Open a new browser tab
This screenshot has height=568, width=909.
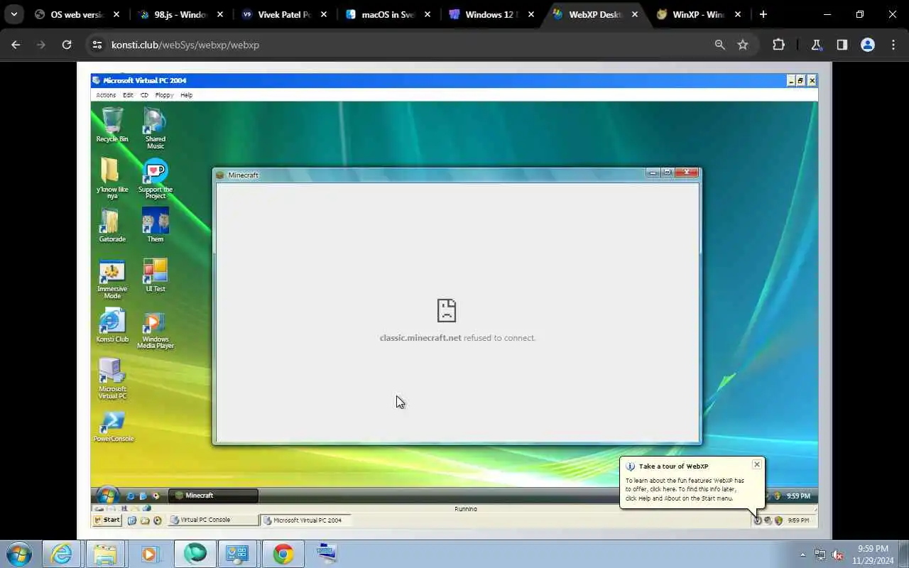(763, 14)
